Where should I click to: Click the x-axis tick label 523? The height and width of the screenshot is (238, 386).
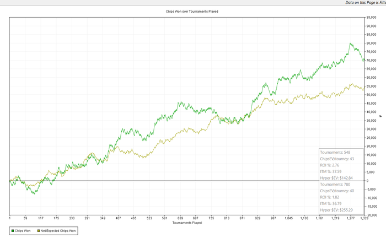tap(149, 218)
